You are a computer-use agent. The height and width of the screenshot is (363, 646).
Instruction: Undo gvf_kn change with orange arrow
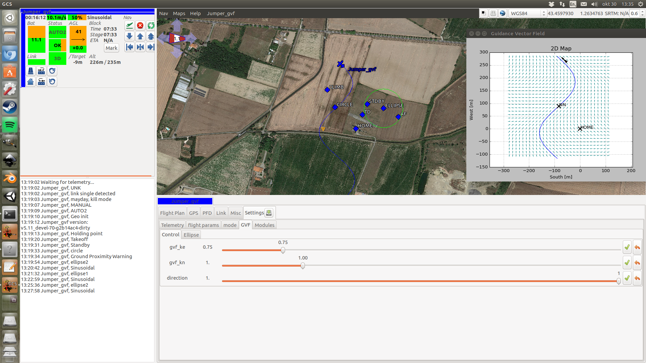[637, 263]
